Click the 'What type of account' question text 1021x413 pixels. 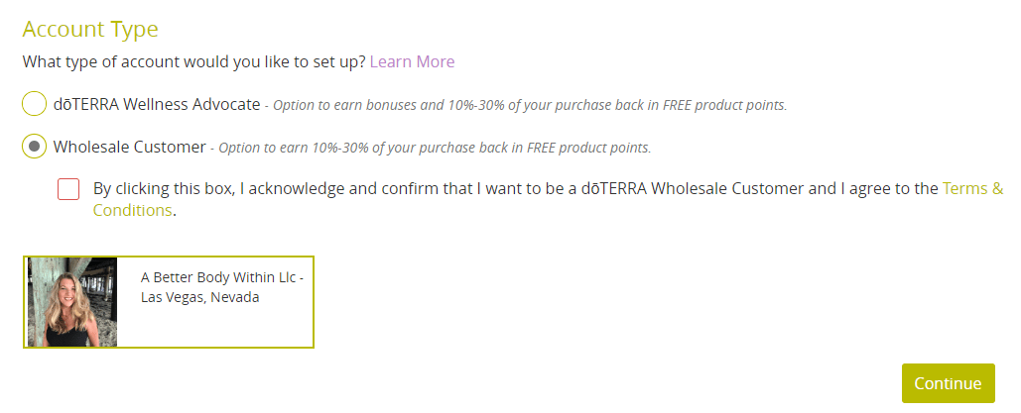[194, 61]
